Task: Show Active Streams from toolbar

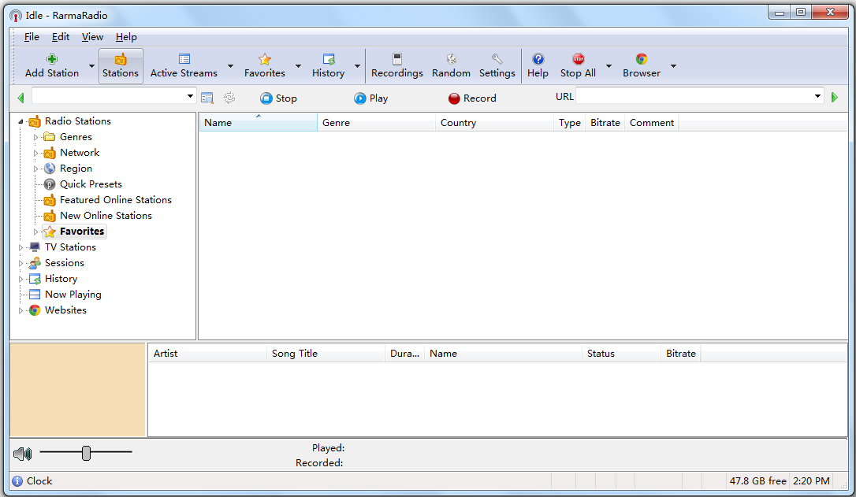Action: click(184, 66)
